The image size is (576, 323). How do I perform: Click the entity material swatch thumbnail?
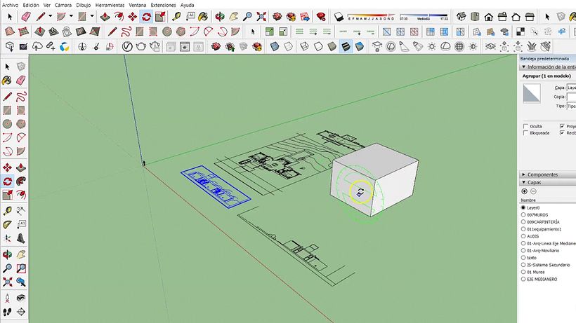(x=532, y=93)
